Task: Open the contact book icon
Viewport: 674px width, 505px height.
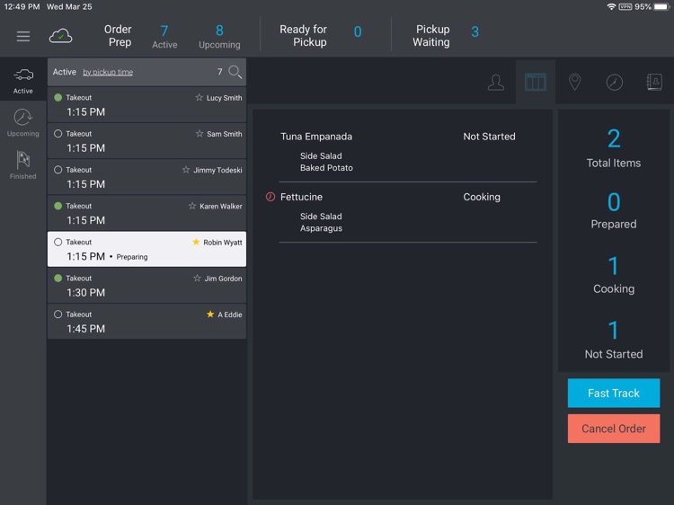Action: coord(654,82)
